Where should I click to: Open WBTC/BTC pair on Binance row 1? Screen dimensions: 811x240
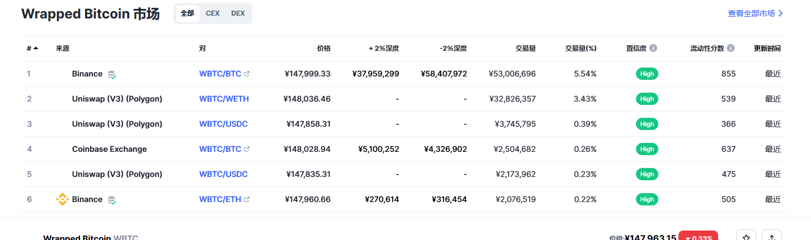[x=220, y=74]
